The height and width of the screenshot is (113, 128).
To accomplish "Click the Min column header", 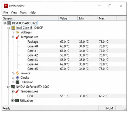I will 87,18.
